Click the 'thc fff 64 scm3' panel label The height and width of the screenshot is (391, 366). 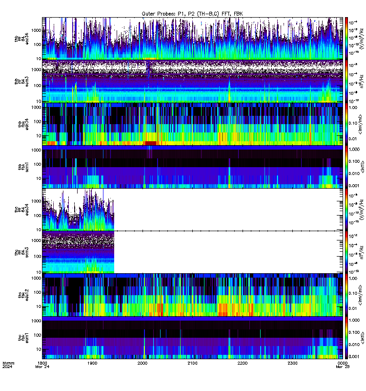pos(21,252)
